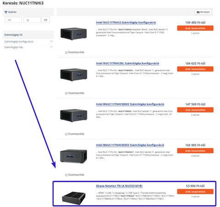
Task: Compare prices for 53 900 Ft item
Action: pyautogui.click(x=195, y=191)
